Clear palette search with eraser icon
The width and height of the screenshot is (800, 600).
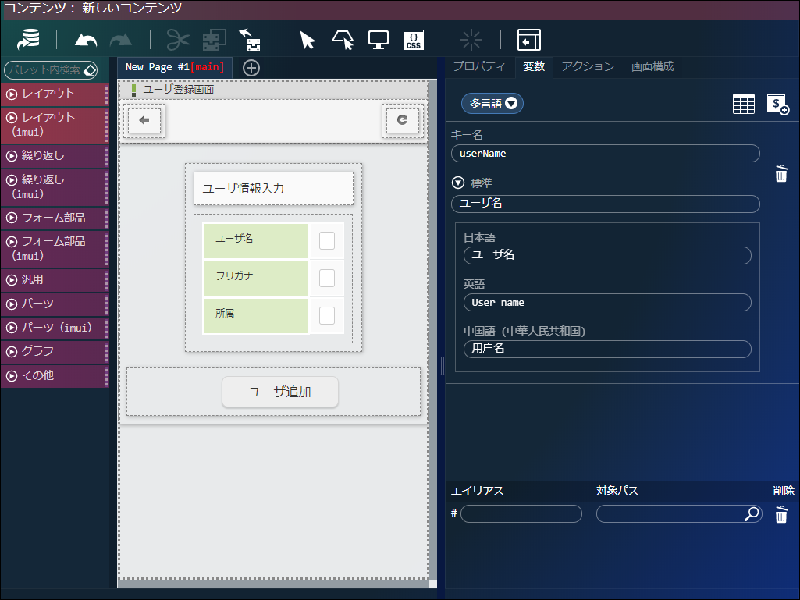(90, 70)
